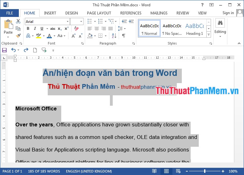Viewport: 244px width, 175px height.
Task: Toggle Subscript formatting
Action: coord(60,29)
